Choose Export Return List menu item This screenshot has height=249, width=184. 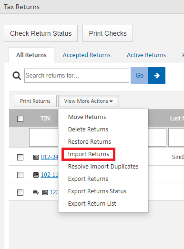coord(92,204)
